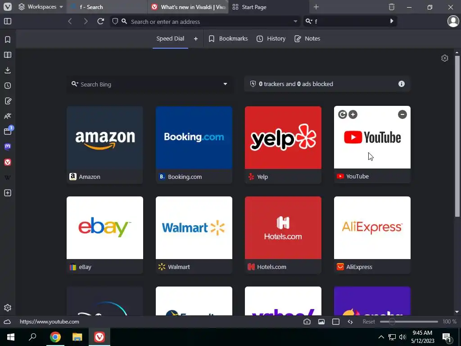The image size is (461, 346).
Task: Capture page with camera icon
Action: pos(307,322)
